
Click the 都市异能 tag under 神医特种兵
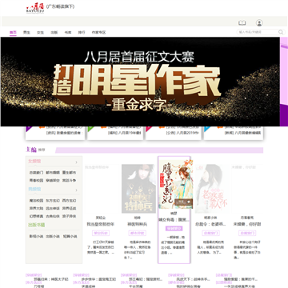137,234
